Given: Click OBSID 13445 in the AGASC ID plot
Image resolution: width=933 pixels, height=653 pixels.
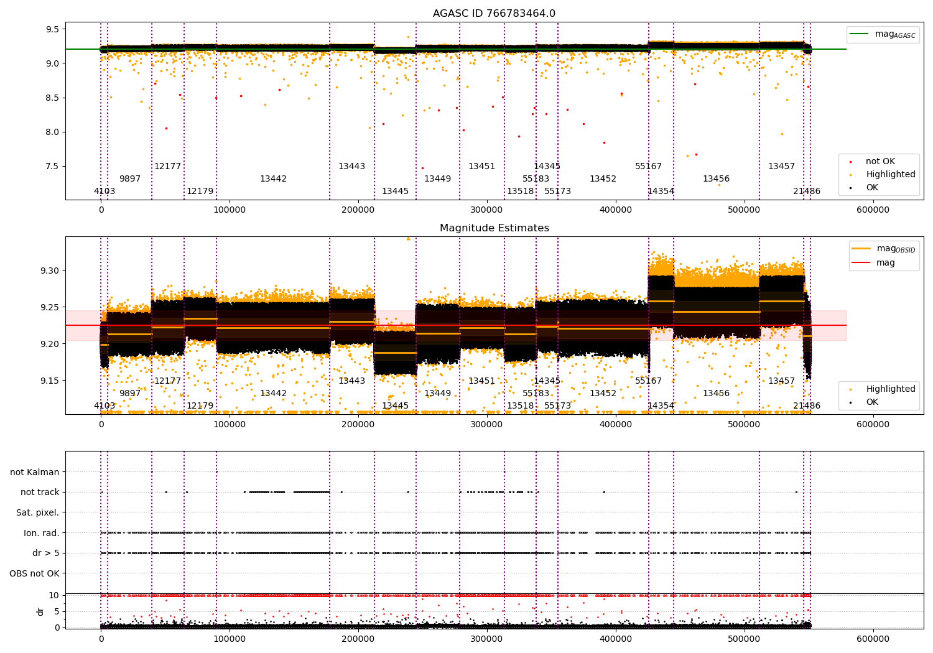Looking at the screenshot, I should point(396,192).
